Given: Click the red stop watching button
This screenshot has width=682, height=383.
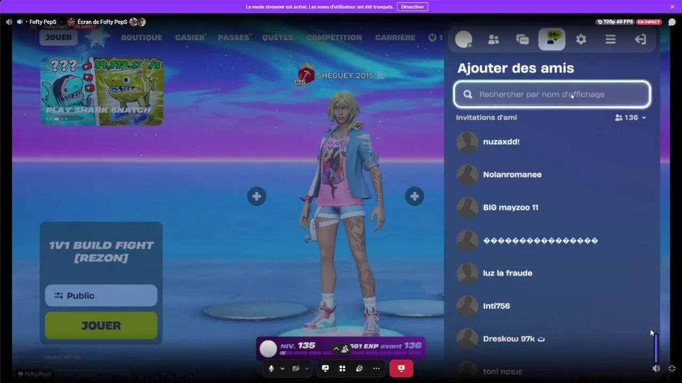Looking at the screenshot, I should [401, 368].
